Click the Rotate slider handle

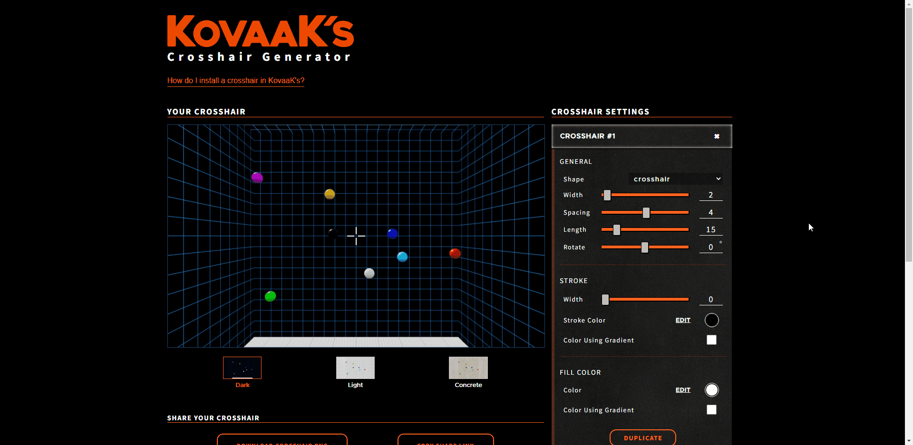tap(645, 247)
